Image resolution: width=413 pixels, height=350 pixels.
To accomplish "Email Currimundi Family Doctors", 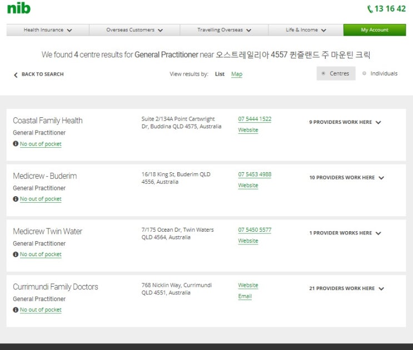I will click(245, 296).
